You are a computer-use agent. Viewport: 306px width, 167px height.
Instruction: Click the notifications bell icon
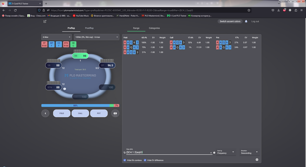pos(246,21)
